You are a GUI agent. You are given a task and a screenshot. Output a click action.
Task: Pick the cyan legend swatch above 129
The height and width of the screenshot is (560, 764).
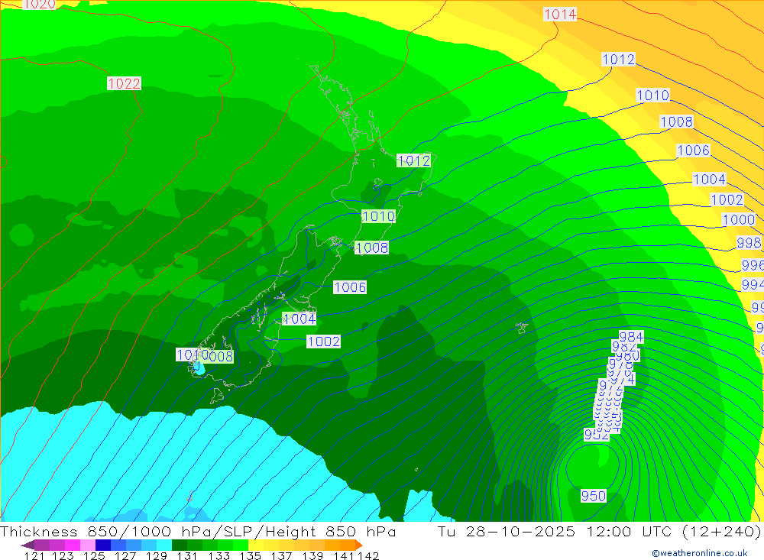[164, 545]
